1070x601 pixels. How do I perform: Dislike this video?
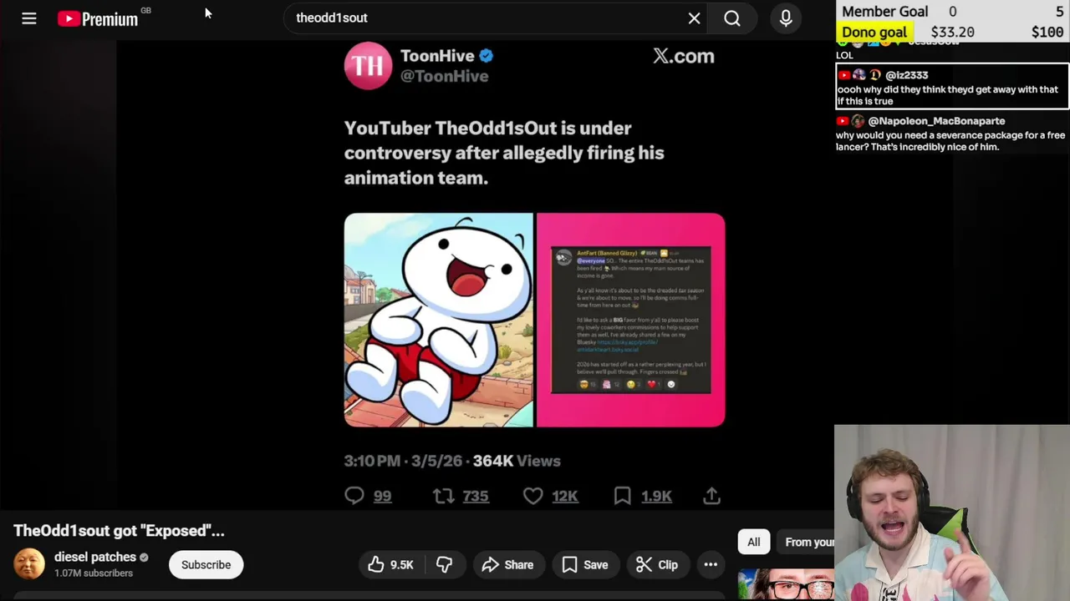[444, 565]
